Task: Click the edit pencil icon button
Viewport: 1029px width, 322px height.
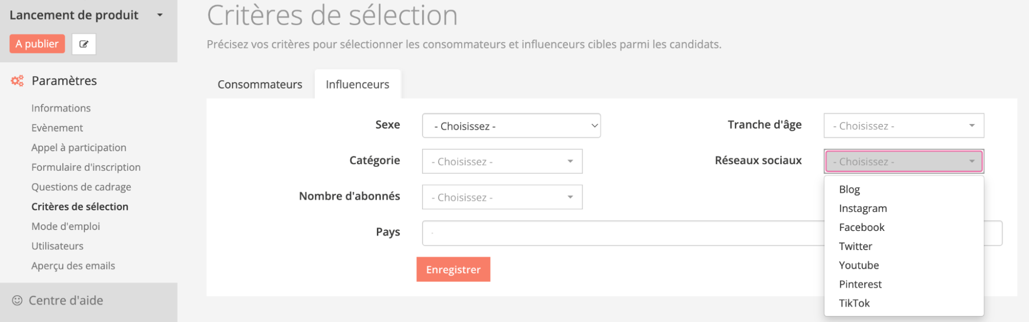Action: pos(84,44)
